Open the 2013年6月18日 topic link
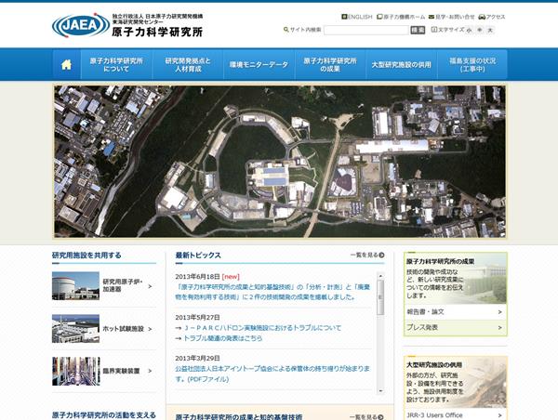This screenshot has width=558, height=420. [272, 292]
